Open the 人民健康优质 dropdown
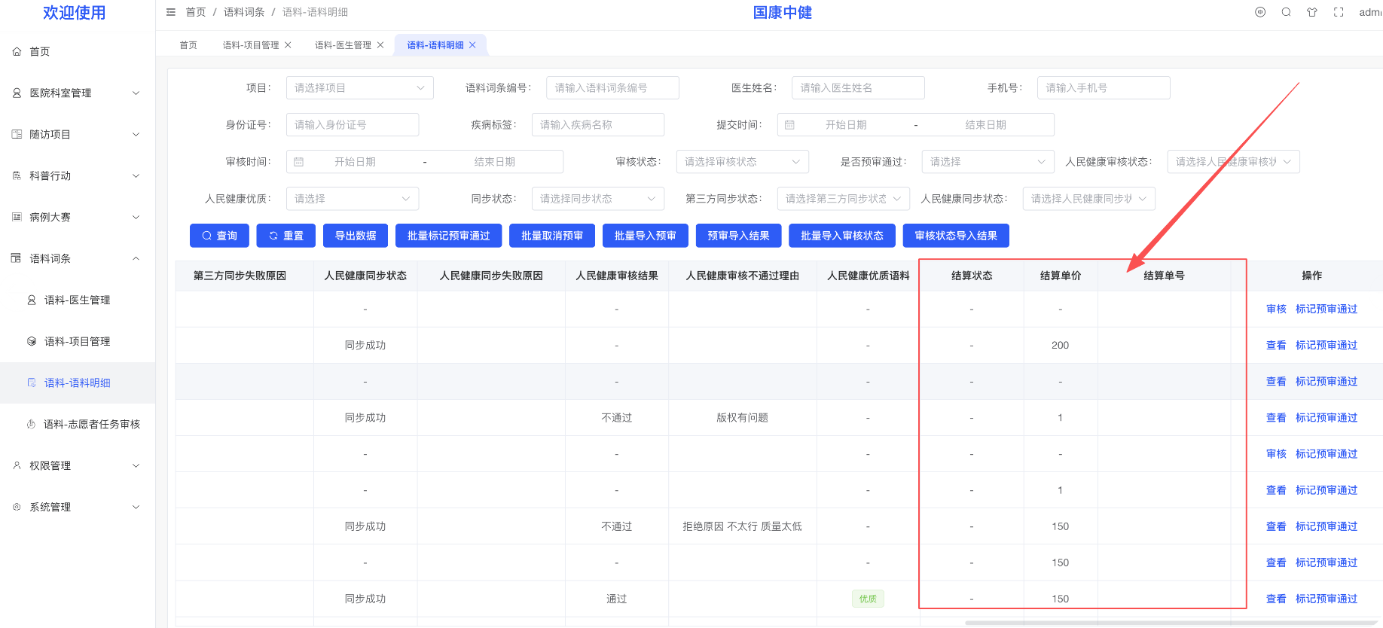The width and height of the screenshot is (1383, 628). tap(353, 199)
